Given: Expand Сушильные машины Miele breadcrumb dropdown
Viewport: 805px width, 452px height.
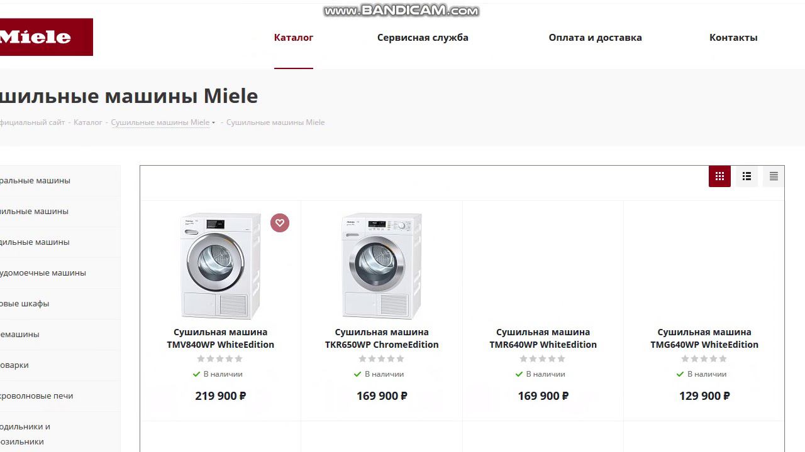Looking at the screenshot, I should point(214,123).
